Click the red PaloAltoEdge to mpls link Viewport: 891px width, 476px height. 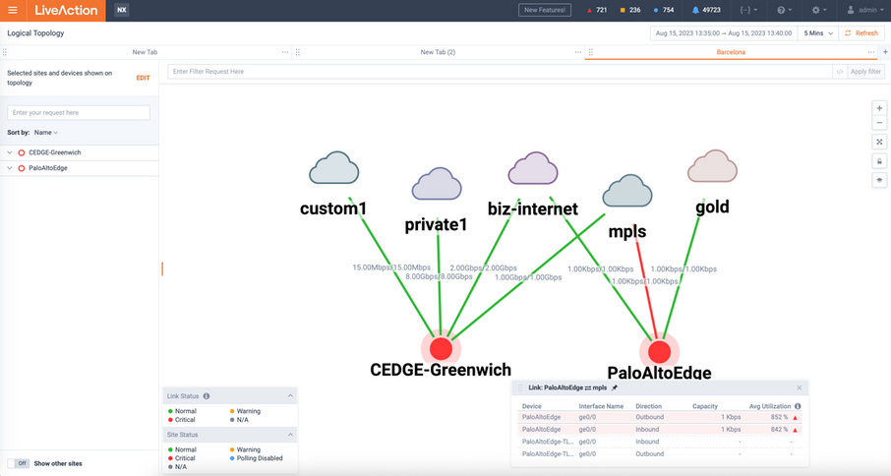click(645, 279)
